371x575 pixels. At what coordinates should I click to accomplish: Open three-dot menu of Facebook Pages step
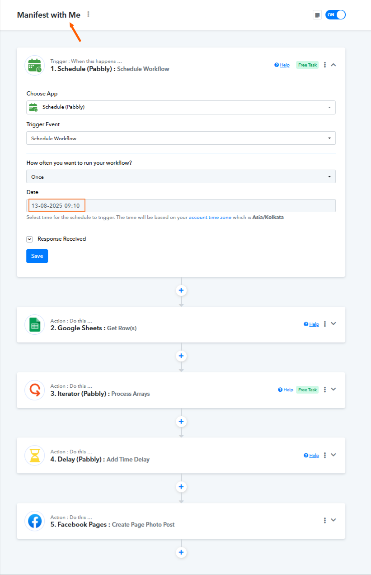[x=325, y=520]
